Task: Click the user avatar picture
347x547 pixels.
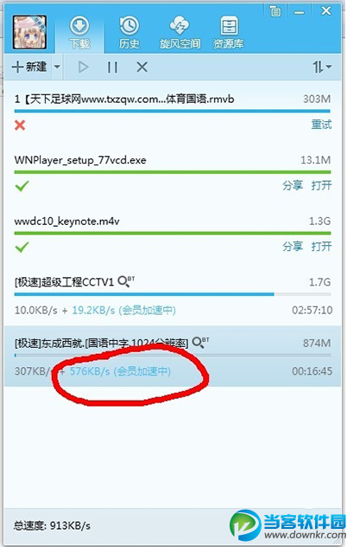Action: (29, 32)
